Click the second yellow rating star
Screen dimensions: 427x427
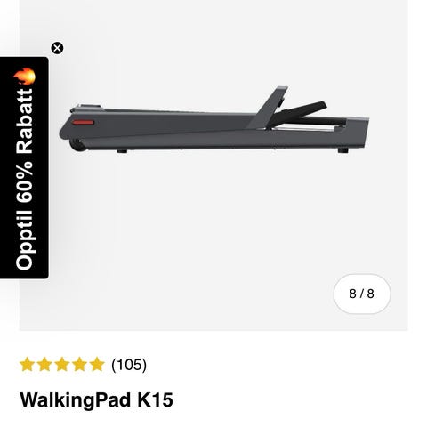pos(44,364)
